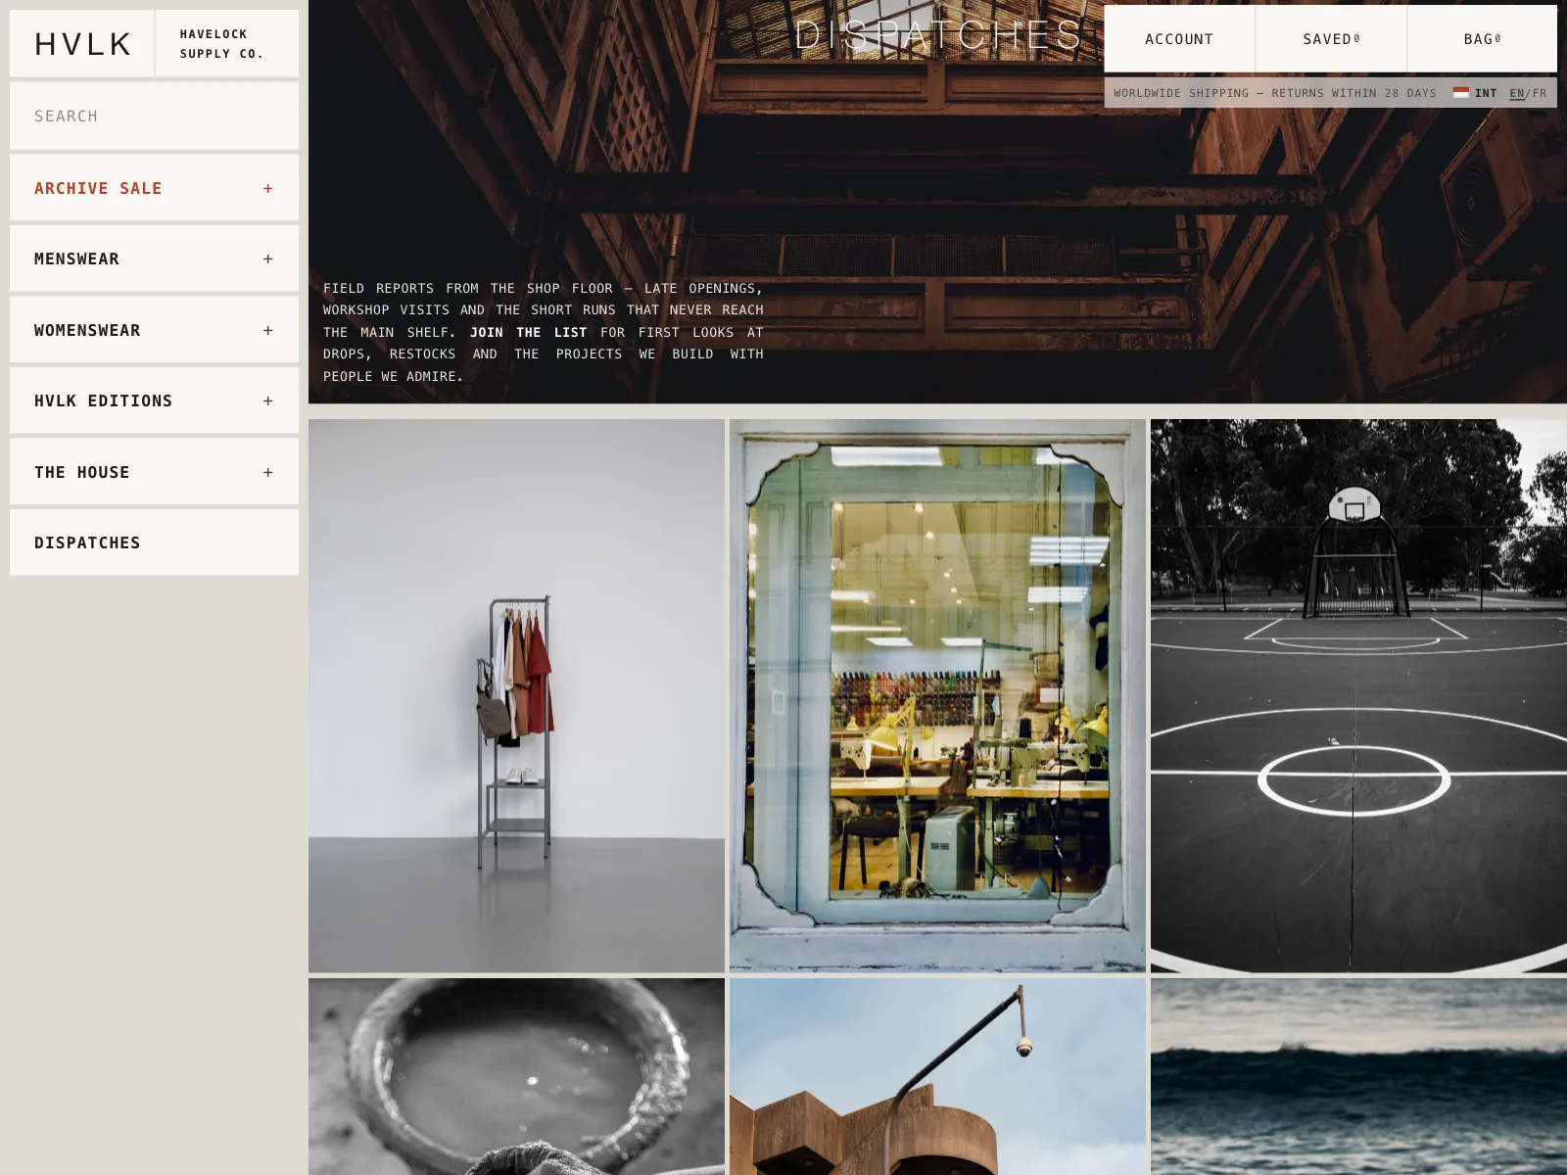Open the basketball court photo
This screenshot has height=1175, width=1567.
[1358, 696]
